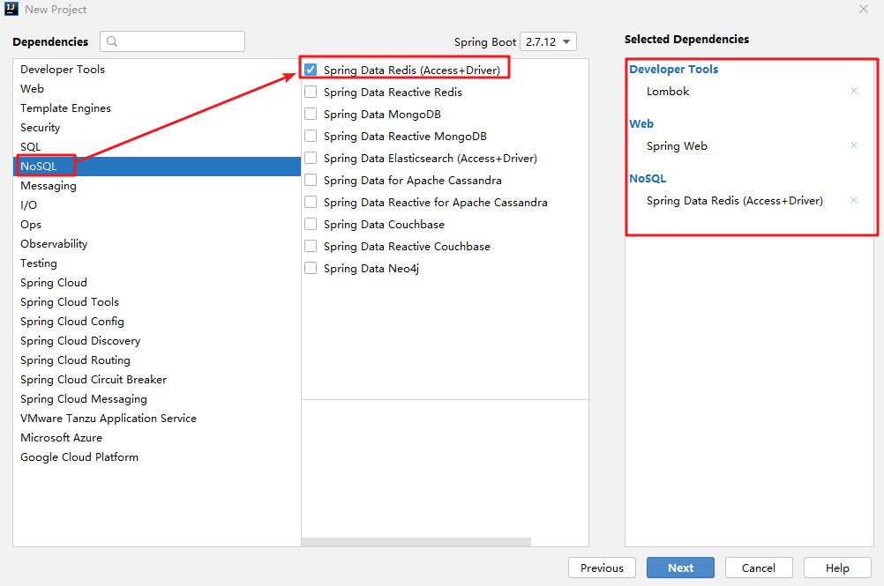Choose Spring Cloud Circuit Breaker category
This screenshot has width=884, height=586.
click(157, 380)
